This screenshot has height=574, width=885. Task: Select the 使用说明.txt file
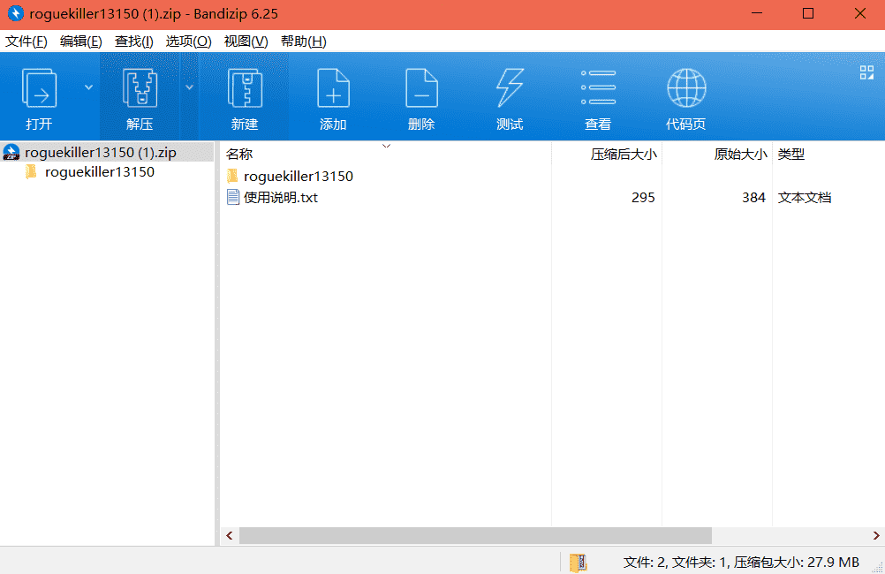(x=281, y=198)
